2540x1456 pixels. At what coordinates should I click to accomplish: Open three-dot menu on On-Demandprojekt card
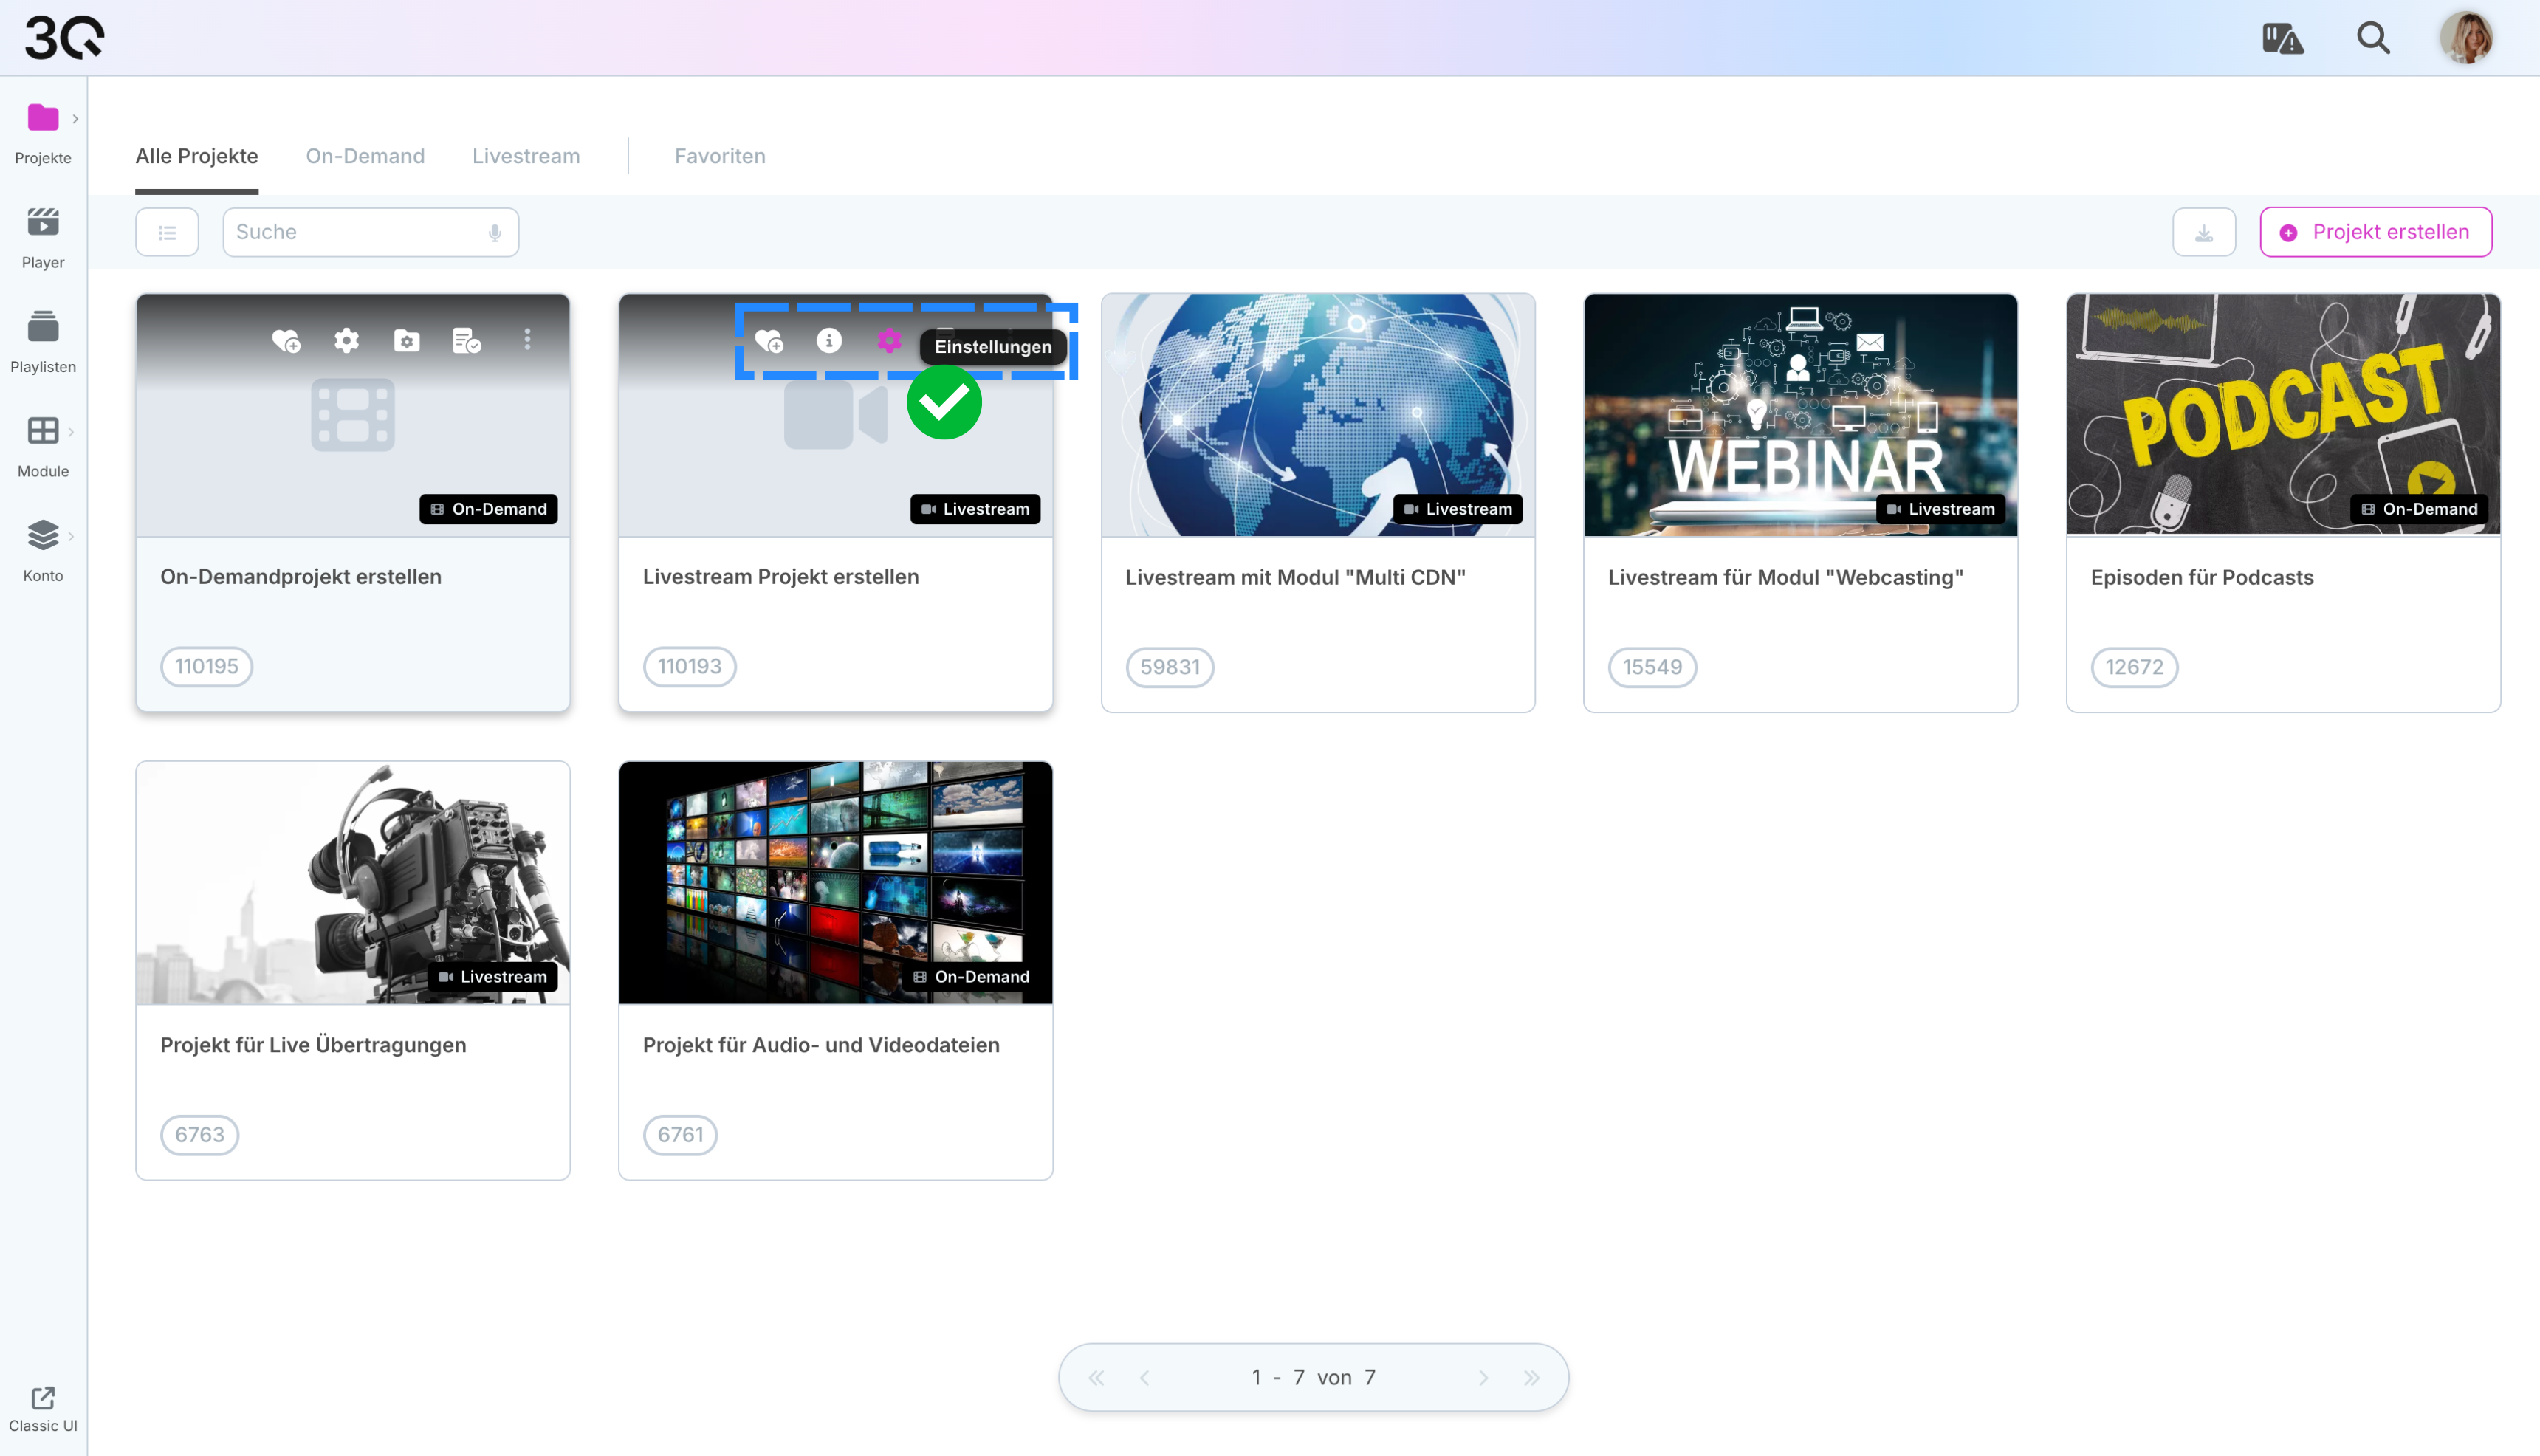coord(527,340)
